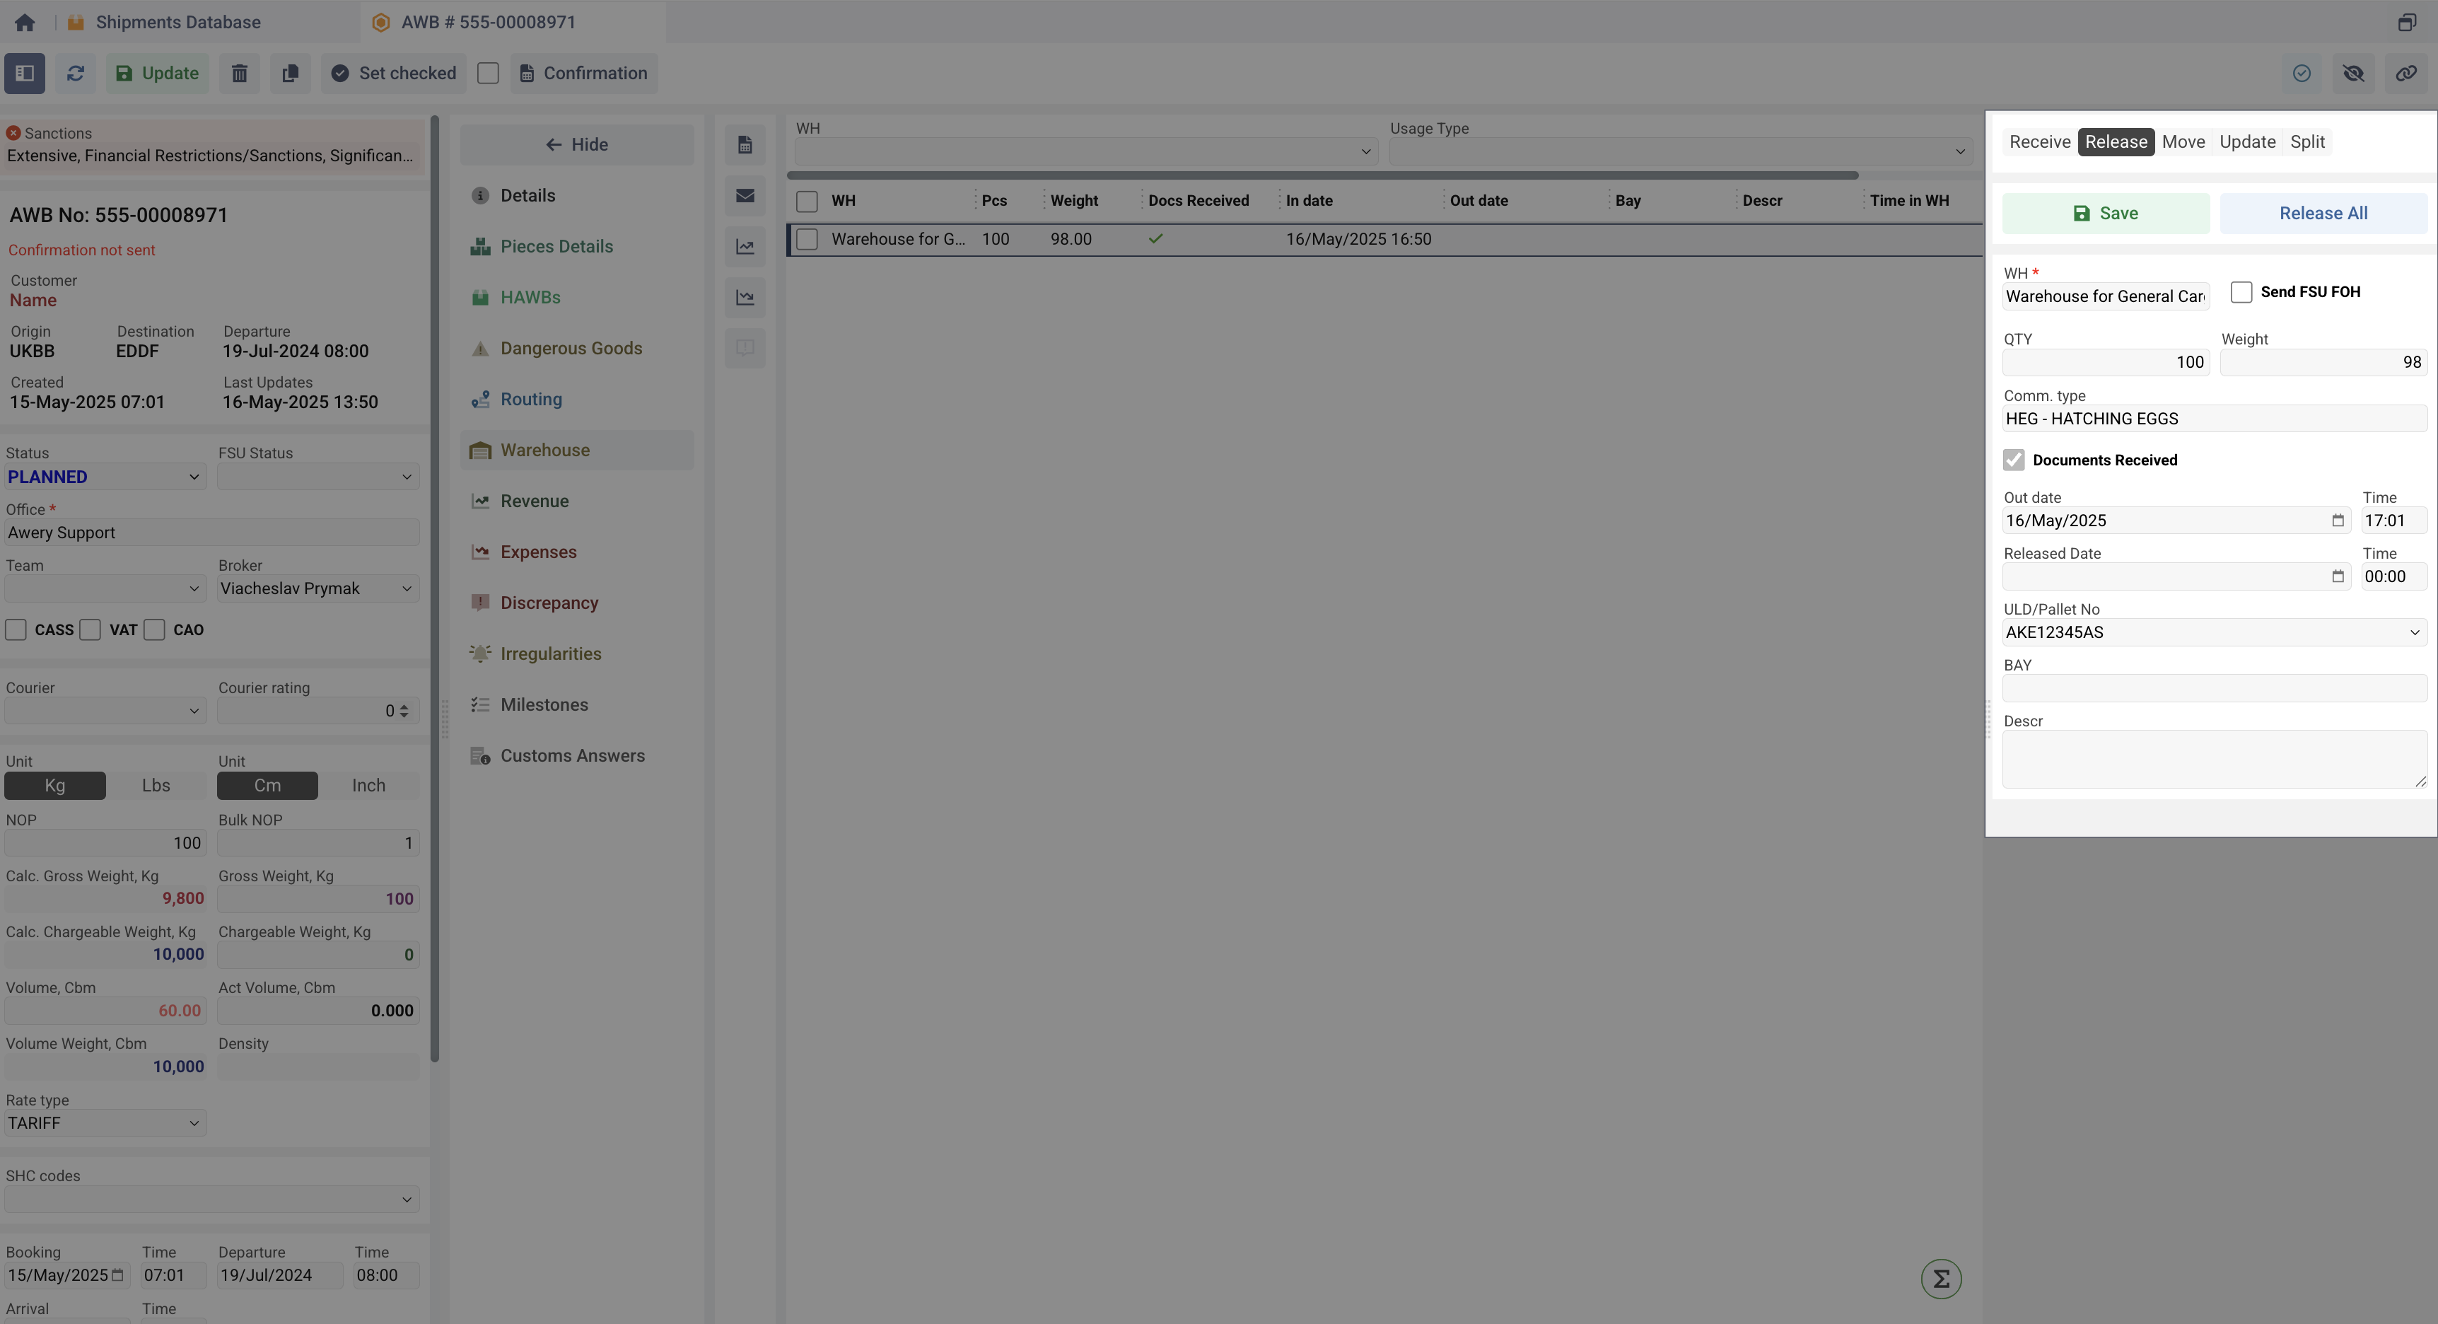The width and height of the screenshot is (2438, 1324).
Task: Click the envelope mail icon
Action: click(x=745, y=196)
